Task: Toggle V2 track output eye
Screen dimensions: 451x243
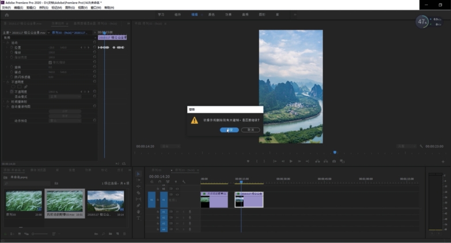Action: [177, 189]
